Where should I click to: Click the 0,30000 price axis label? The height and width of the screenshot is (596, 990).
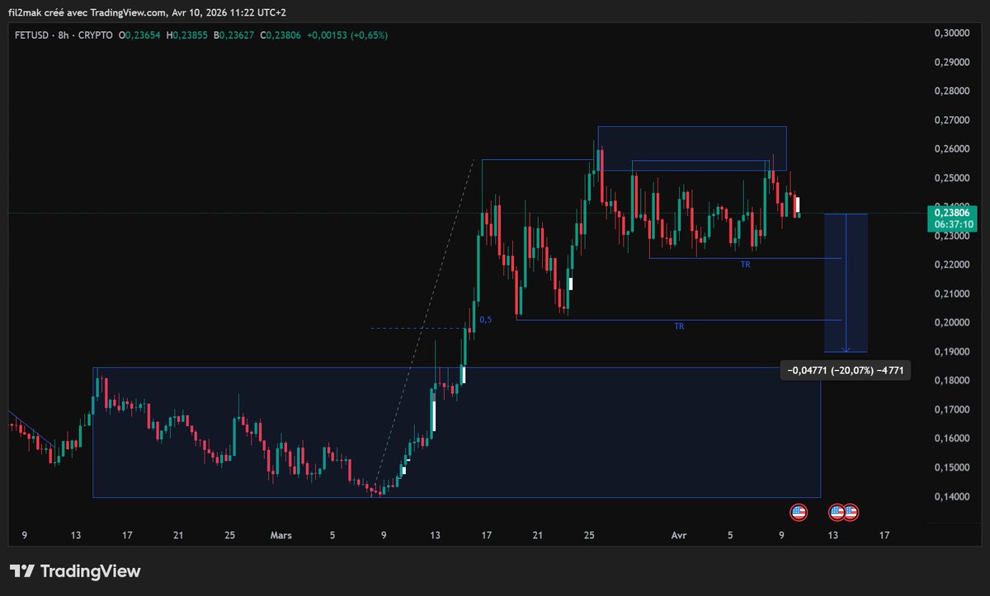point(951,33)
